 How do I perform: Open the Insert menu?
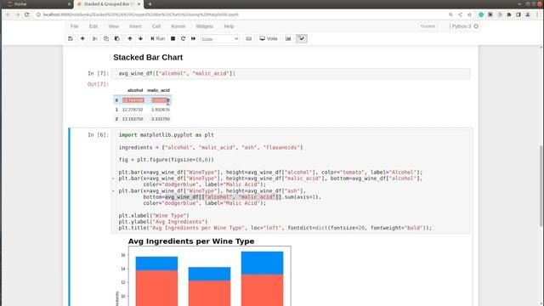tap(135, 26)
